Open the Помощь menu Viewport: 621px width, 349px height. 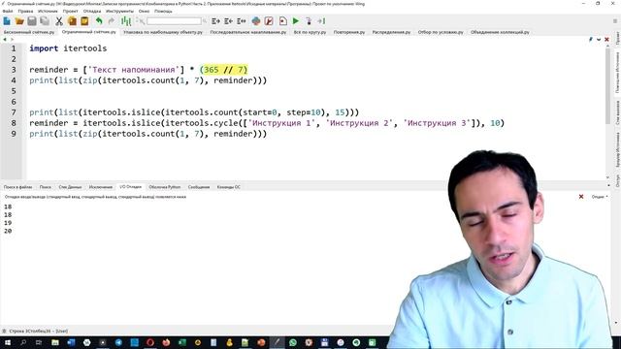pos(163,11)
